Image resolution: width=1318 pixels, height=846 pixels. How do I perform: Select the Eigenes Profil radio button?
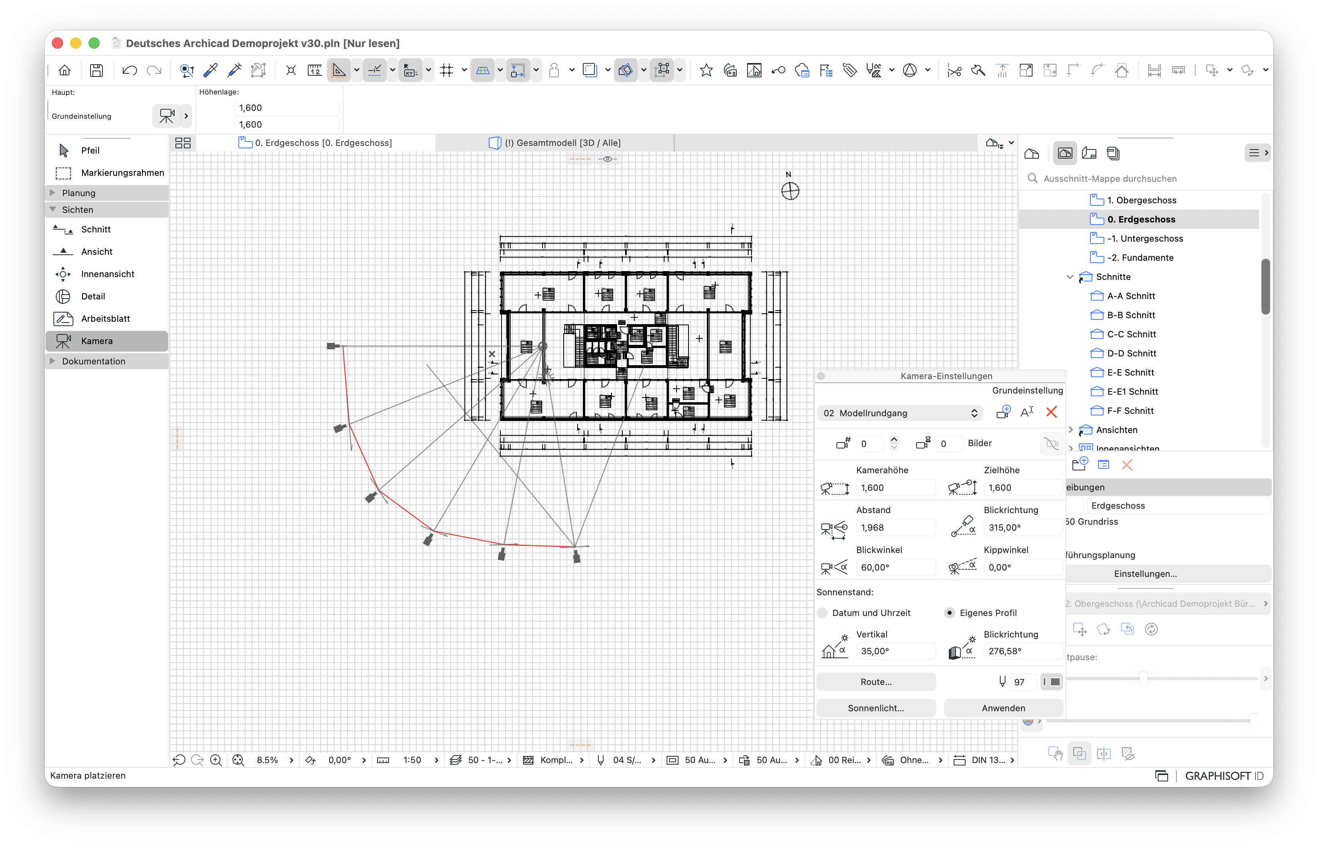[950, 612]
